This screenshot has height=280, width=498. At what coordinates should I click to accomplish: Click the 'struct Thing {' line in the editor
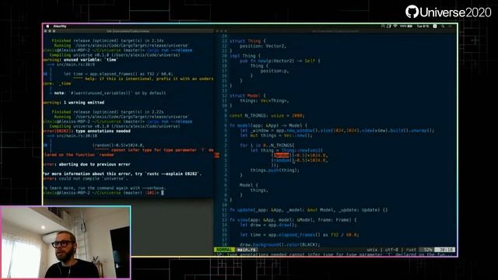click(247, 41)
